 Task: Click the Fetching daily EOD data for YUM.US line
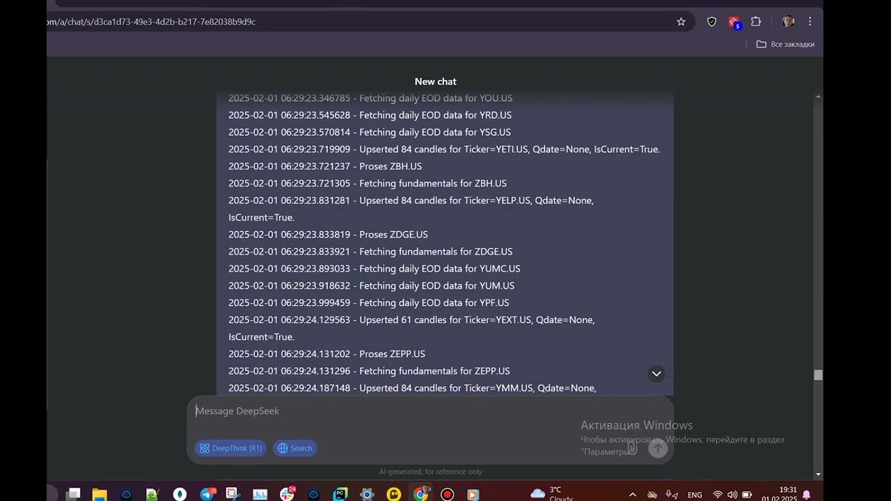tap(372, 285)
